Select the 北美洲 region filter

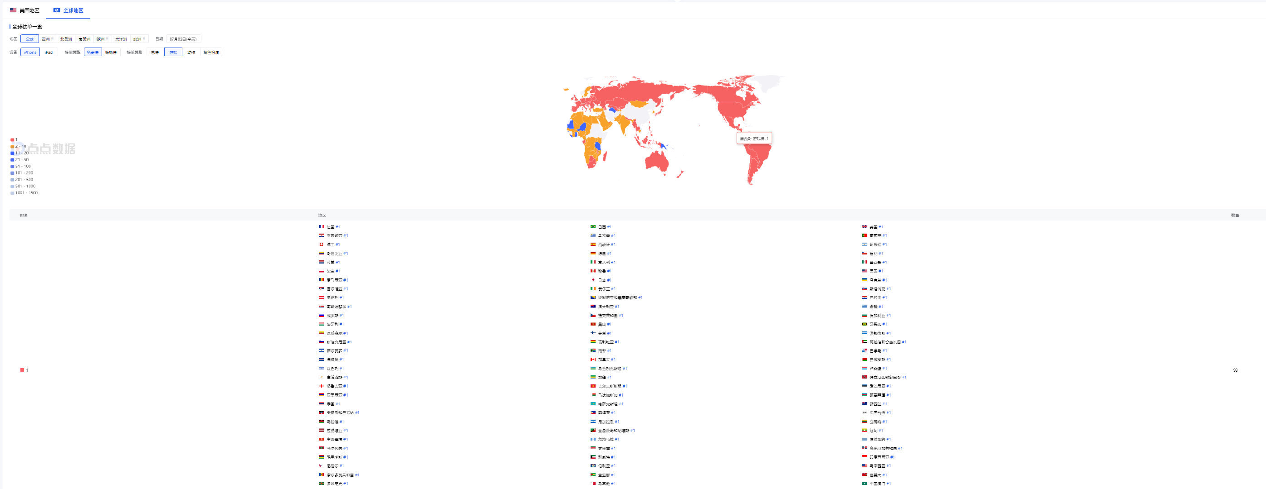point(66,39)
